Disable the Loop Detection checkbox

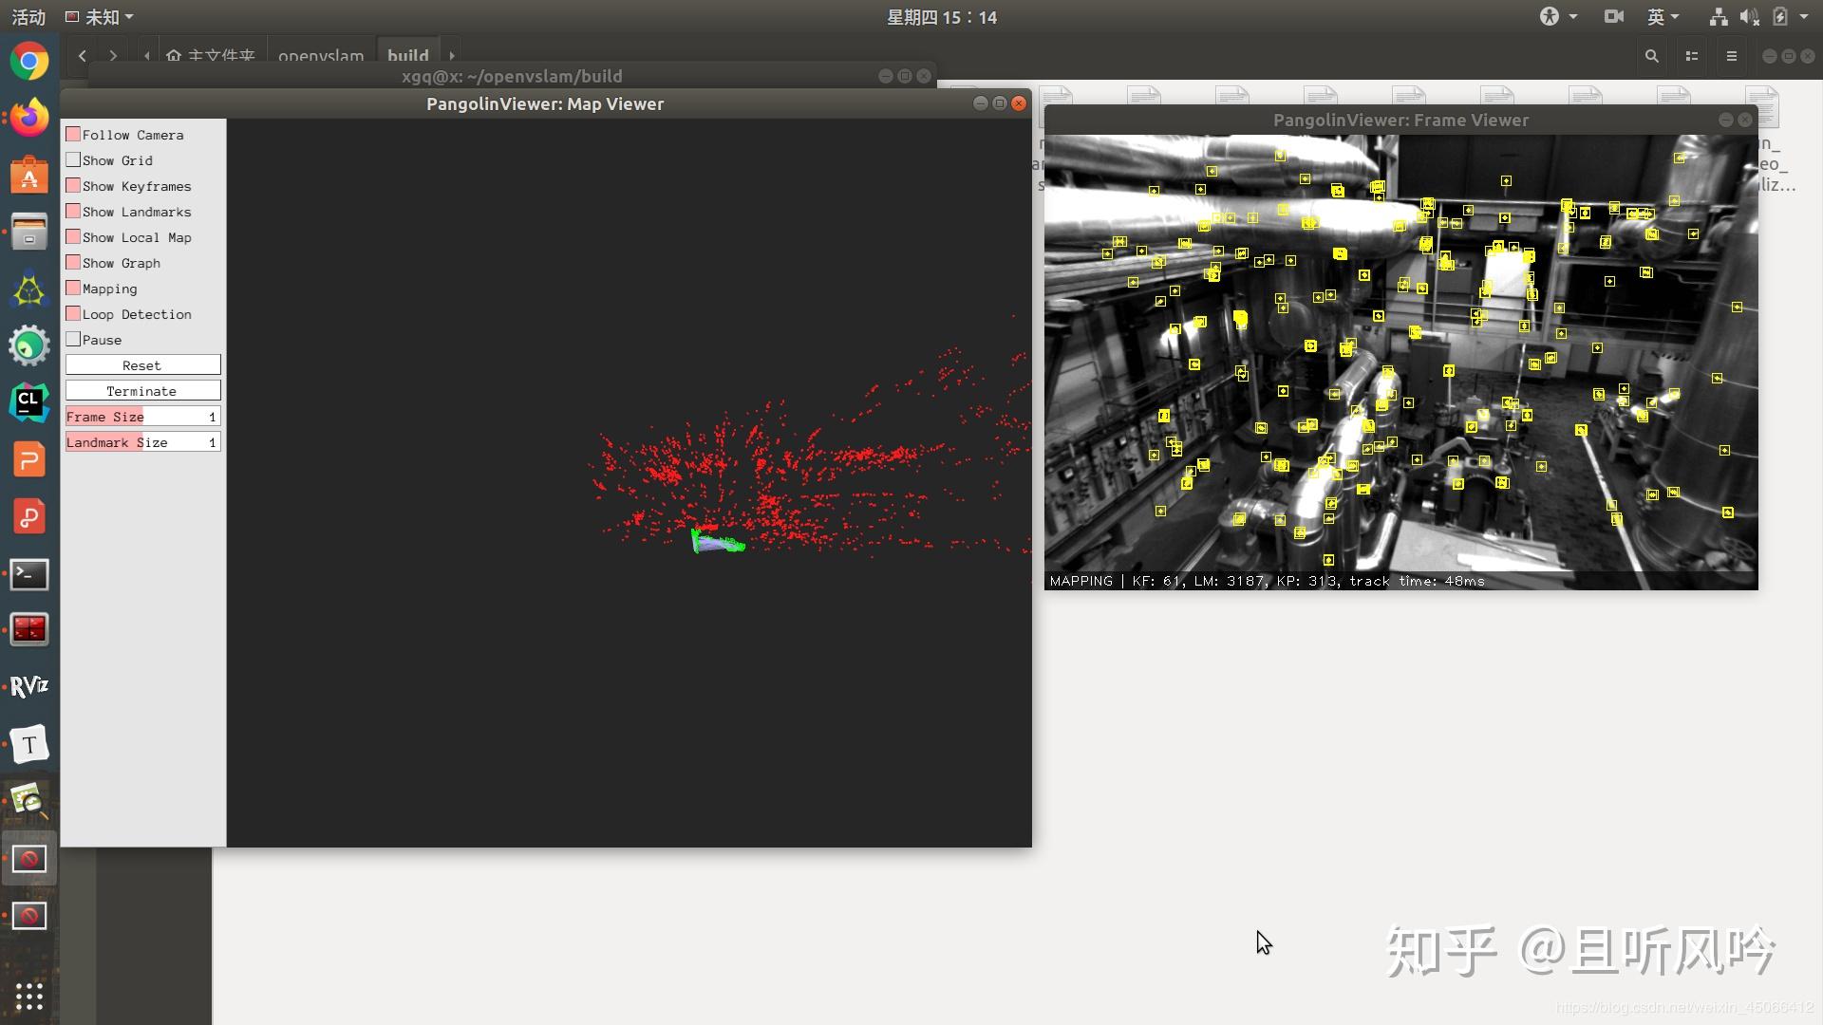click(73, 314)
